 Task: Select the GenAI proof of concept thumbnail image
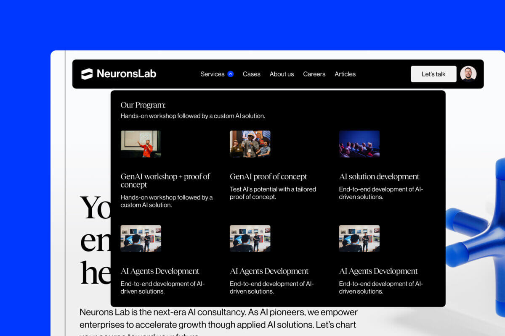tap(250, 144)
